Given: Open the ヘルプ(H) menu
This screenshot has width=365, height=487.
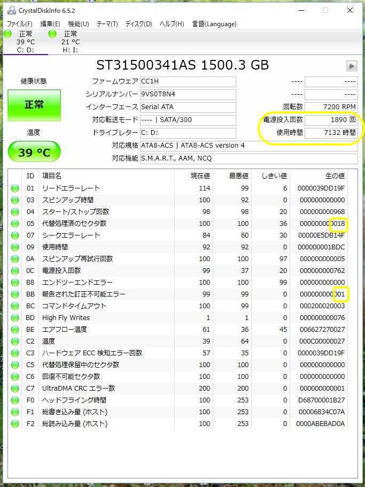Looking at the screenshot, I should [x=172, y=24].
